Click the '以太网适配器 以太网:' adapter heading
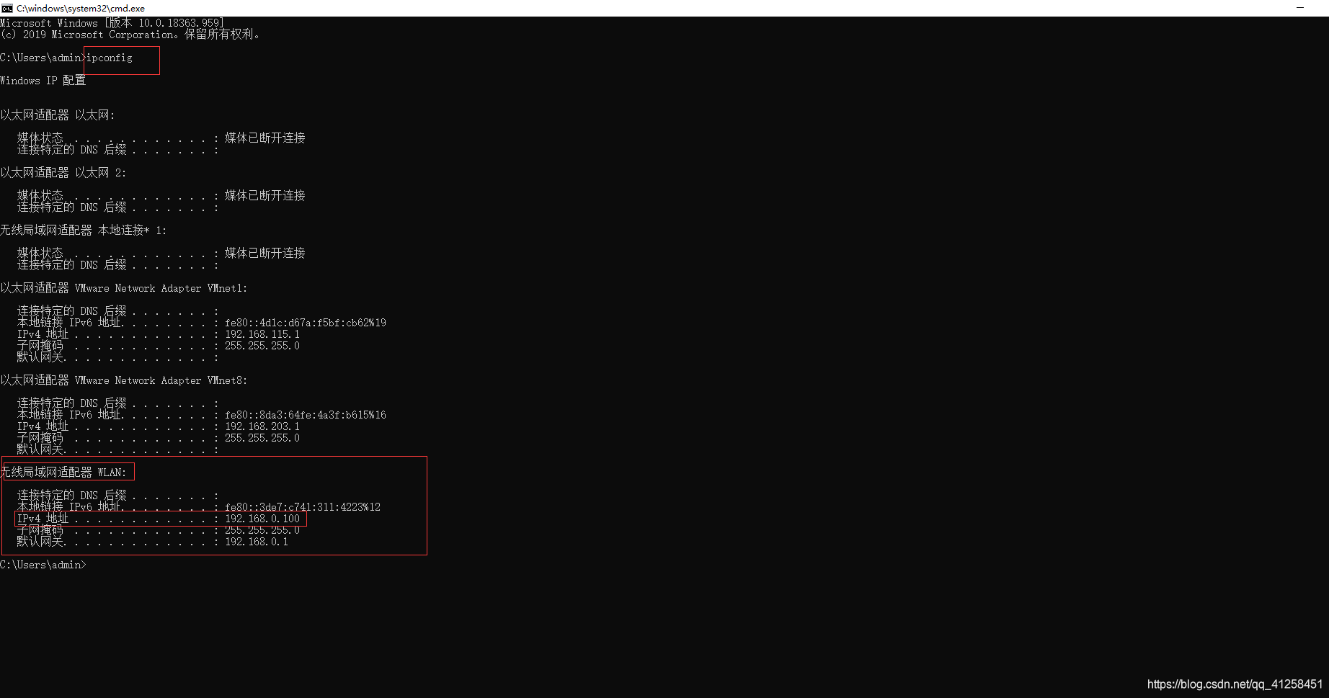The width and height of the screenshot is (1329, 698). (x=58, y=115)
